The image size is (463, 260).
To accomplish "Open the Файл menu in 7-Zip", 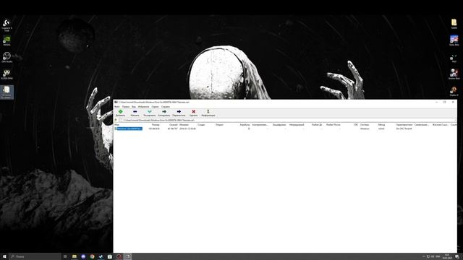I will [x=117, y=107].
